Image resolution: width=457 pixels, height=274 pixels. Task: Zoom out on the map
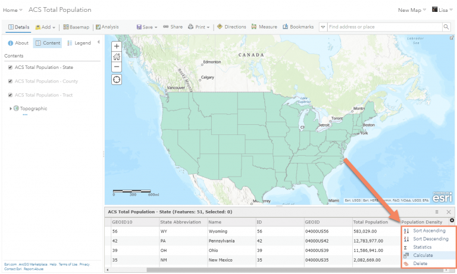(x=117, y=67)
